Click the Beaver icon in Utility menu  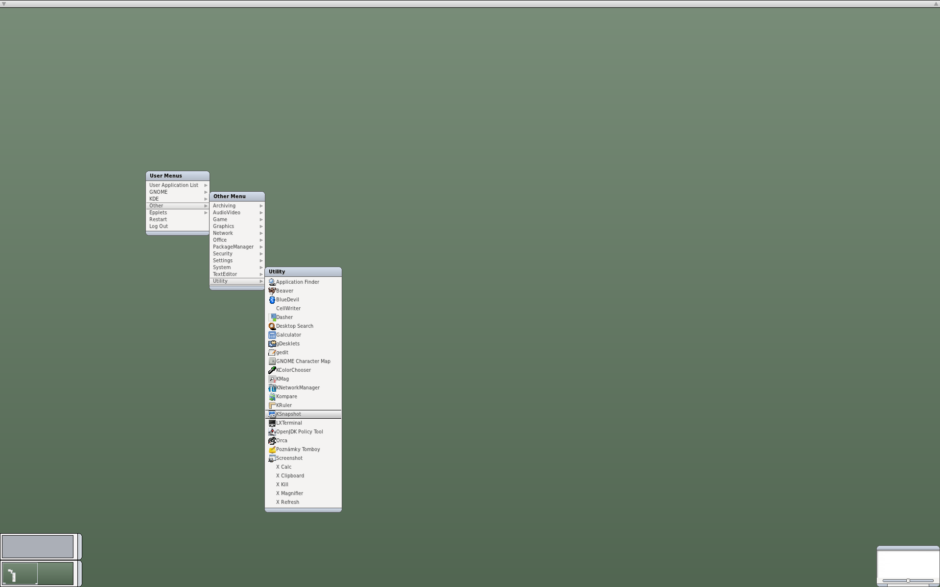(x=272, y=291)
